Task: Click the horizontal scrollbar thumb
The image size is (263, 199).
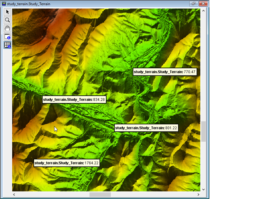Action: [100, 195]
